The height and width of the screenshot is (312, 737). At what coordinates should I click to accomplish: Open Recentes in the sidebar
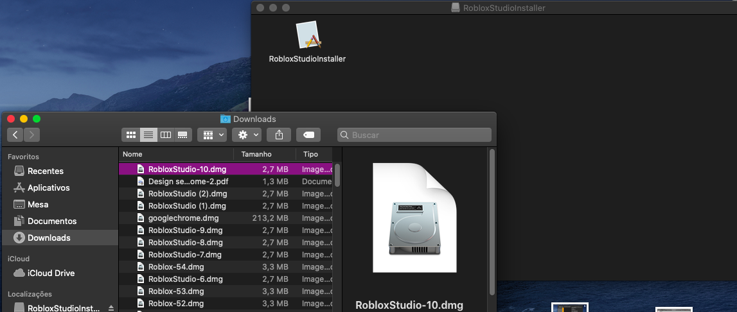click(45, 171)
